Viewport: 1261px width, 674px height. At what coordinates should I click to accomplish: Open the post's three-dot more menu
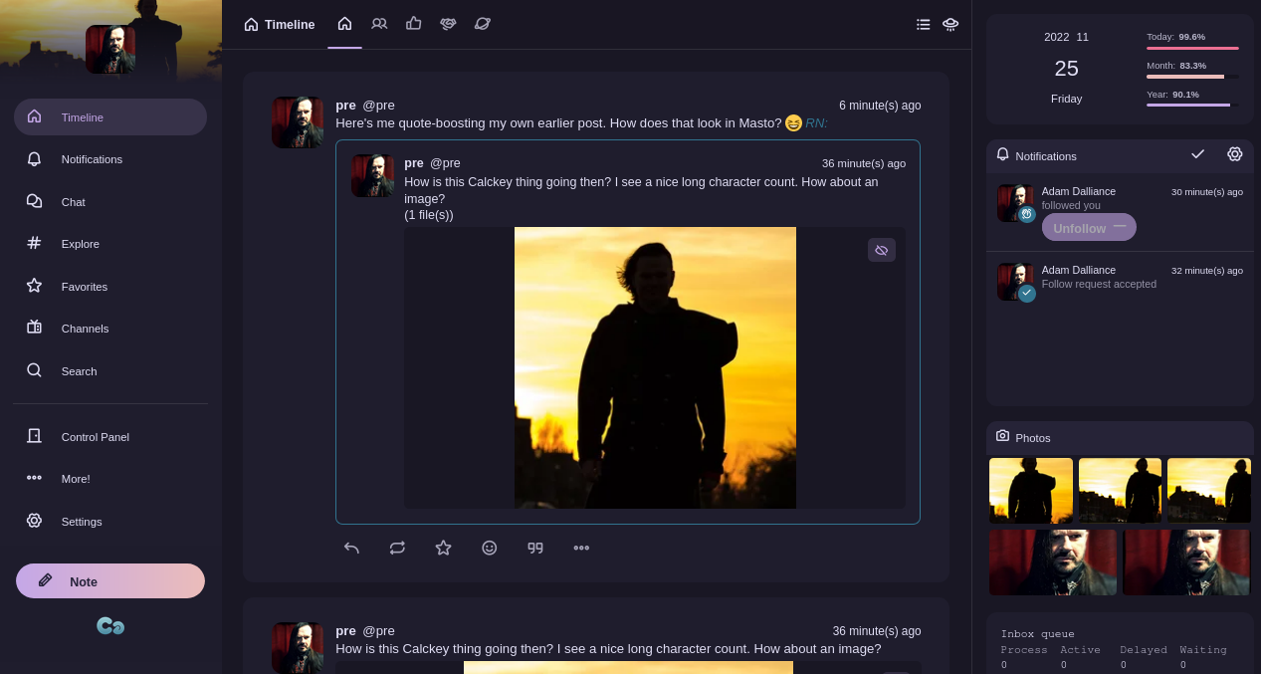[x=581, y=548]
